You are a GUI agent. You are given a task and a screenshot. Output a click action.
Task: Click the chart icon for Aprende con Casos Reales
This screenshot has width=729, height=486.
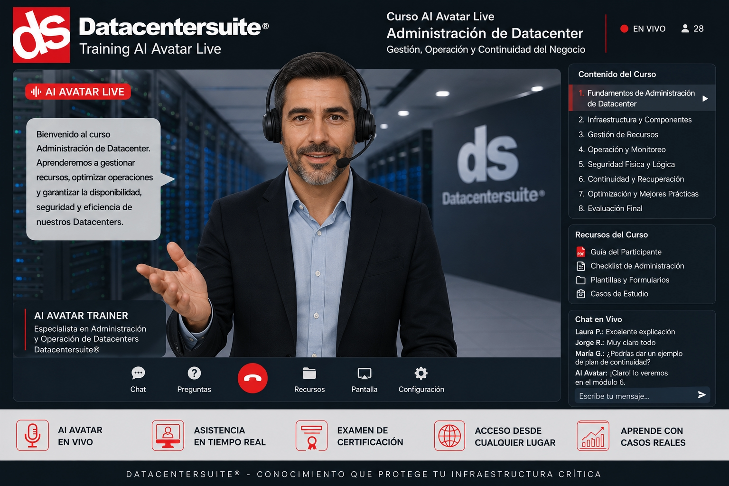(593, 435)
